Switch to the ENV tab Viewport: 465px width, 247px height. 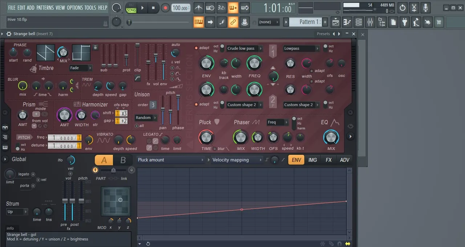296,160
